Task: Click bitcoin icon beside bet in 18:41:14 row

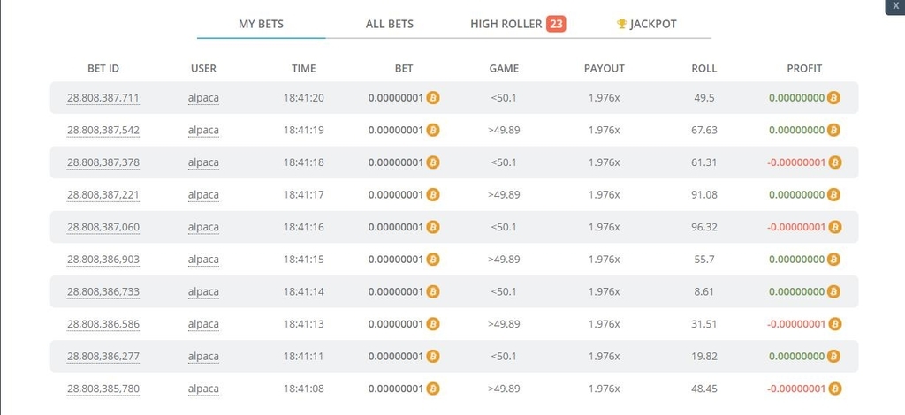Action: pos(433,291)
